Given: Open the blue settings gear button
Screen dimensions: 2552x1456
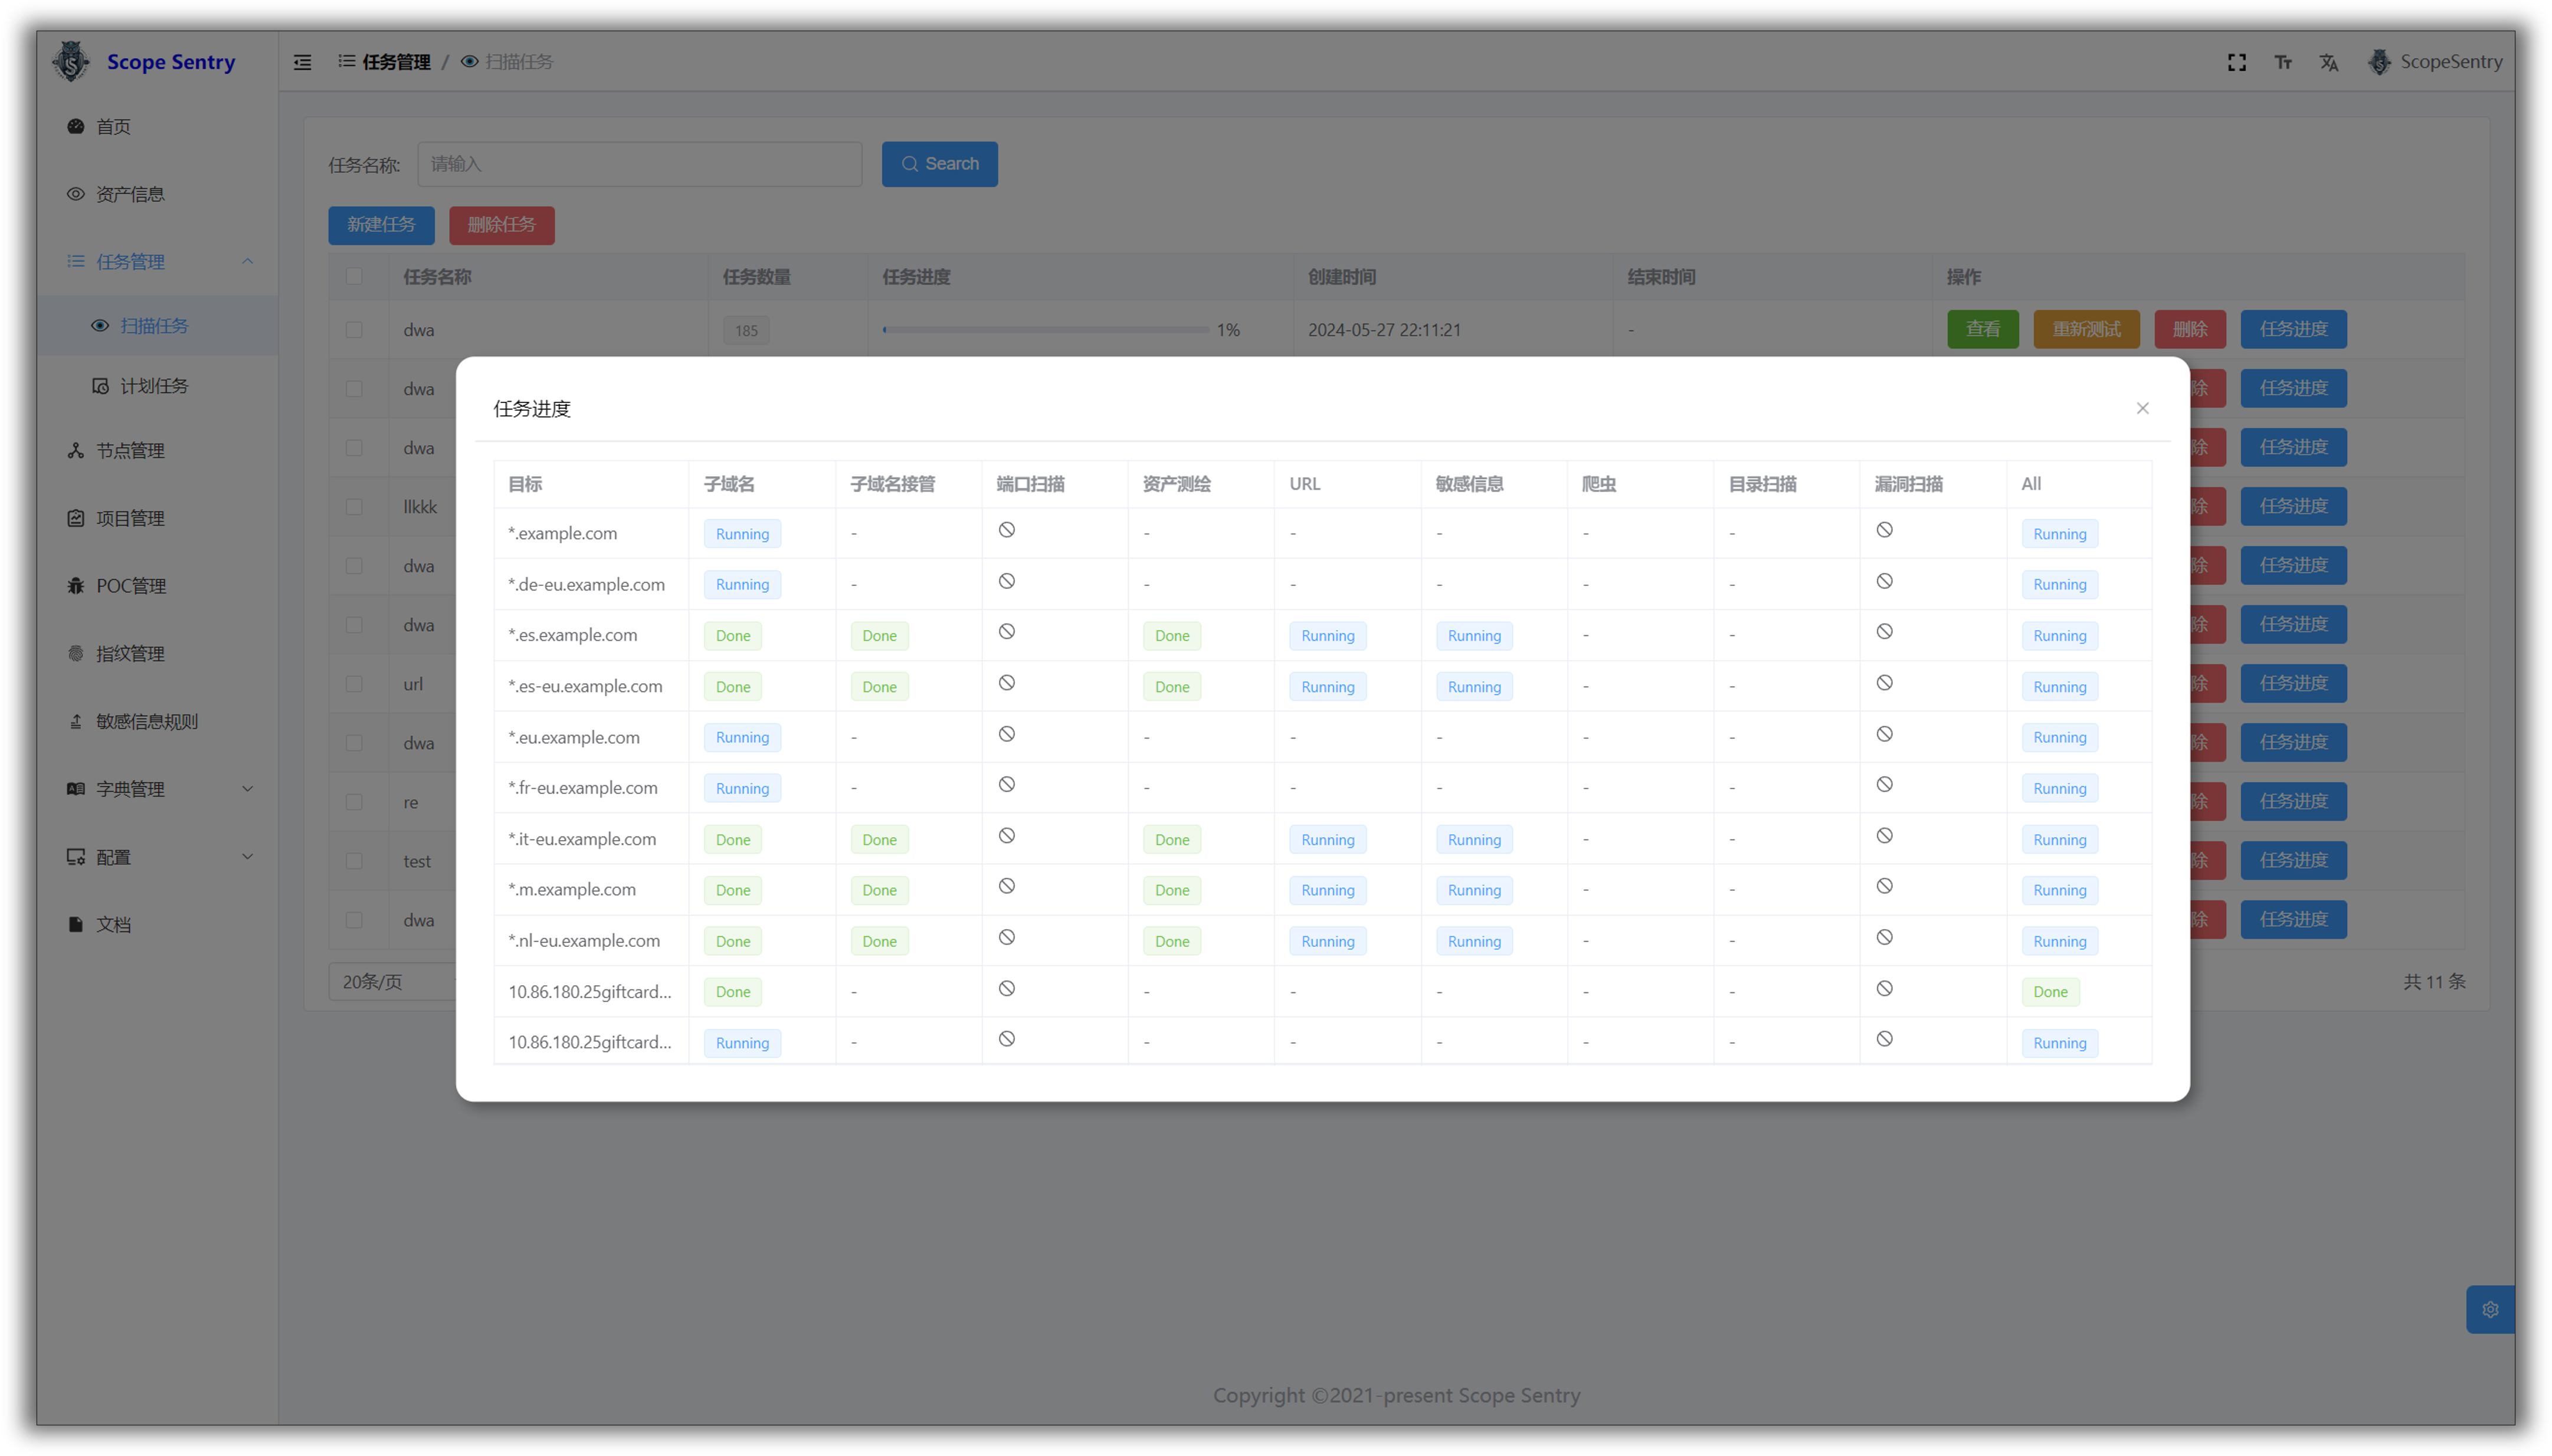Looking at the screenshot, I should pos(2490,1309).
